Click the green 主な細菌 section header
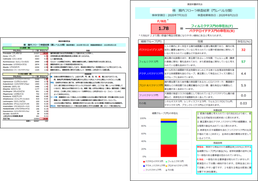This screenshot has width=258, height=181. tap(26, 48)
